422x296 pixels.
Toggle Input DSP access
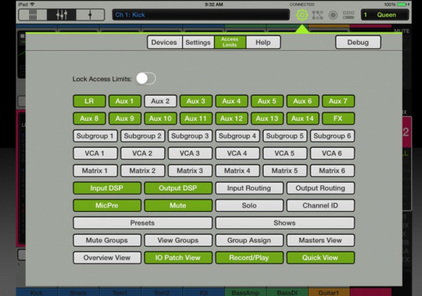pos(107,188)
